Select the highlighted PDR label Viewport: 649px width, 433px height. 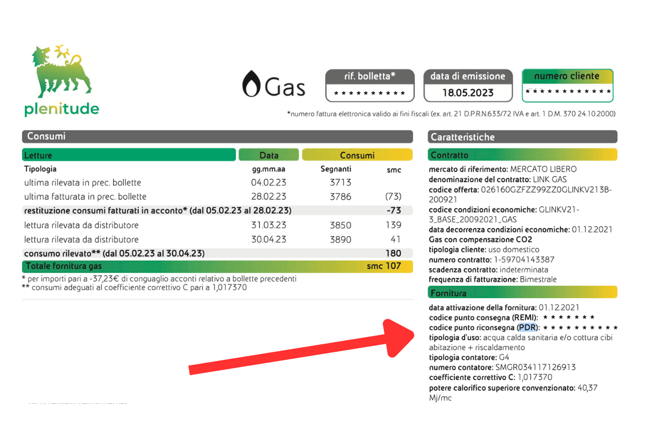pyautogui.click(x=527, y=327)
